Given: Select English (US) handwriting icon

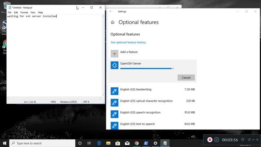Looking at the screenshot, I should [115, 91].
